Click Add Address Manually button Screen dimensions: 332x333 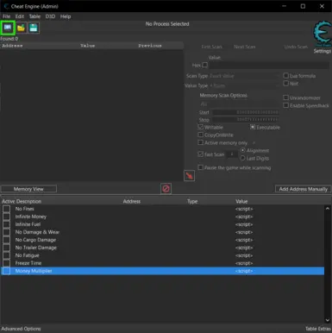[x=304, y=189]
